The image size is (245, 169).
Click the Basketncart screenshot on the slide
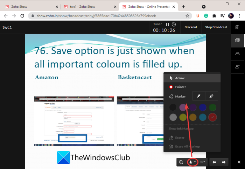point(140,121)
